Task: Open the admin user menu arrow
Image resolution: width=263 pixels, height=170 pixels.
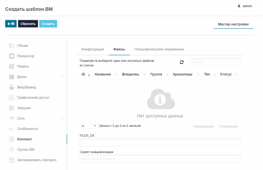Action: (254, 6)
